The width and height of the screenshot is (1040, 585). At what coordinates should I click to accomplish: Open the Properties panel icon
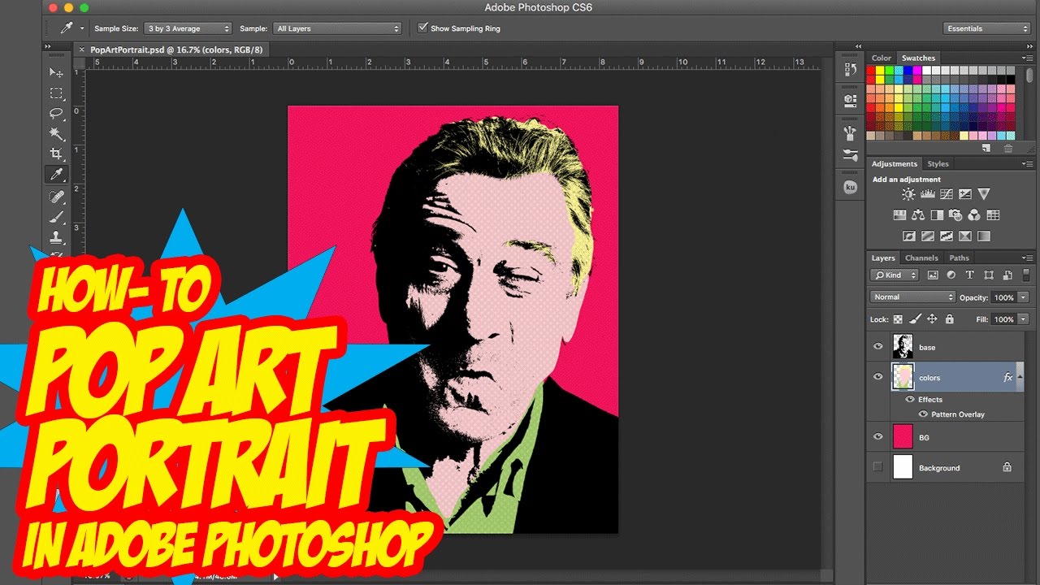pyautogui.click(x=851, y=100)
